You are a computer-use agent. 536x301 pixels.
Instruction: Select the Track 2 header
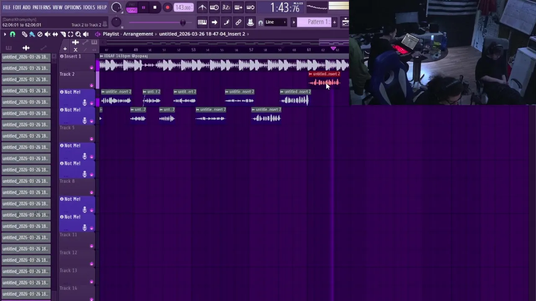point(77,79)
